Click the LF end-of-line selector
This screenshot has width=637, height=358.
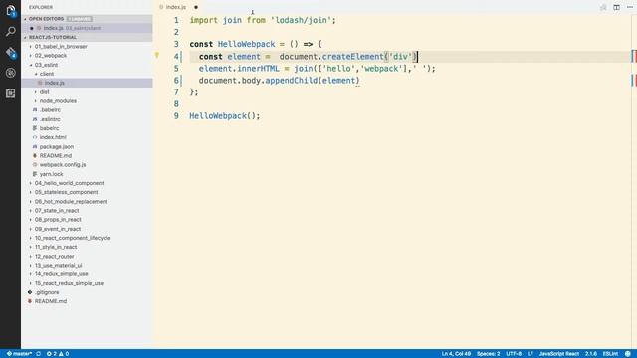click(x=531, y=354)
